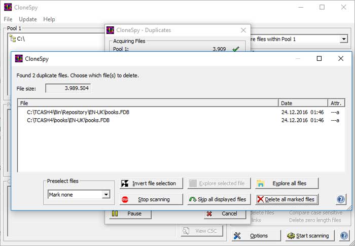Close the front CloneSpy dialog
This screenshot has height=246, width=355.
(341, 59)
